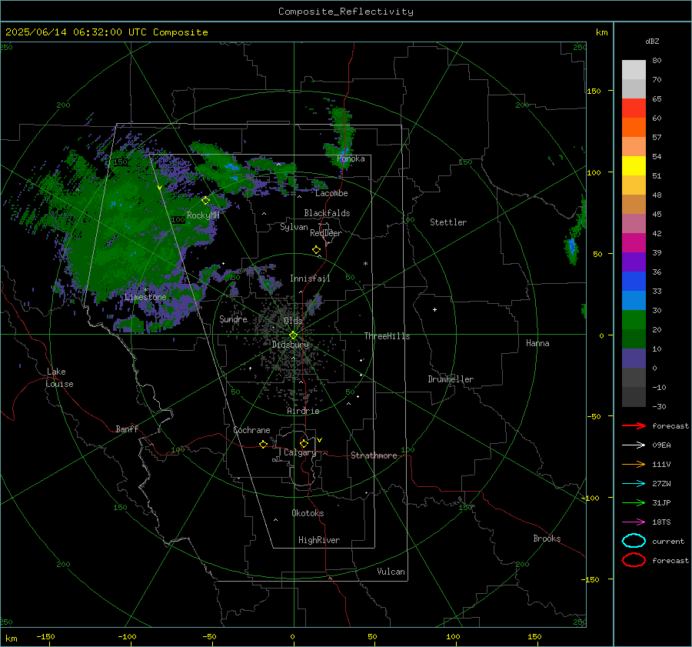Pick the tan 48–45 dBZ swatch
This screenshot has width=692, height=647.
pyautogui.click(x=634, y=205)
